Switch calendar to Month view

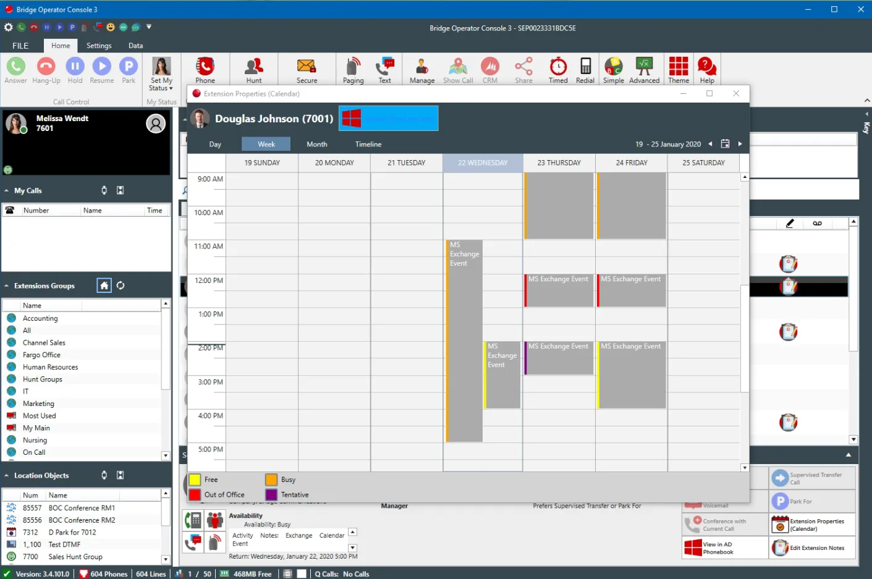[316, 143]
